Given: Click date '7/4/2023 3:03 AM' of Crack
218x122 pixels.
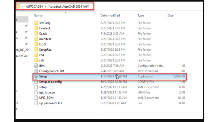Looking at the screenshot, I should (x=112, y=34).
